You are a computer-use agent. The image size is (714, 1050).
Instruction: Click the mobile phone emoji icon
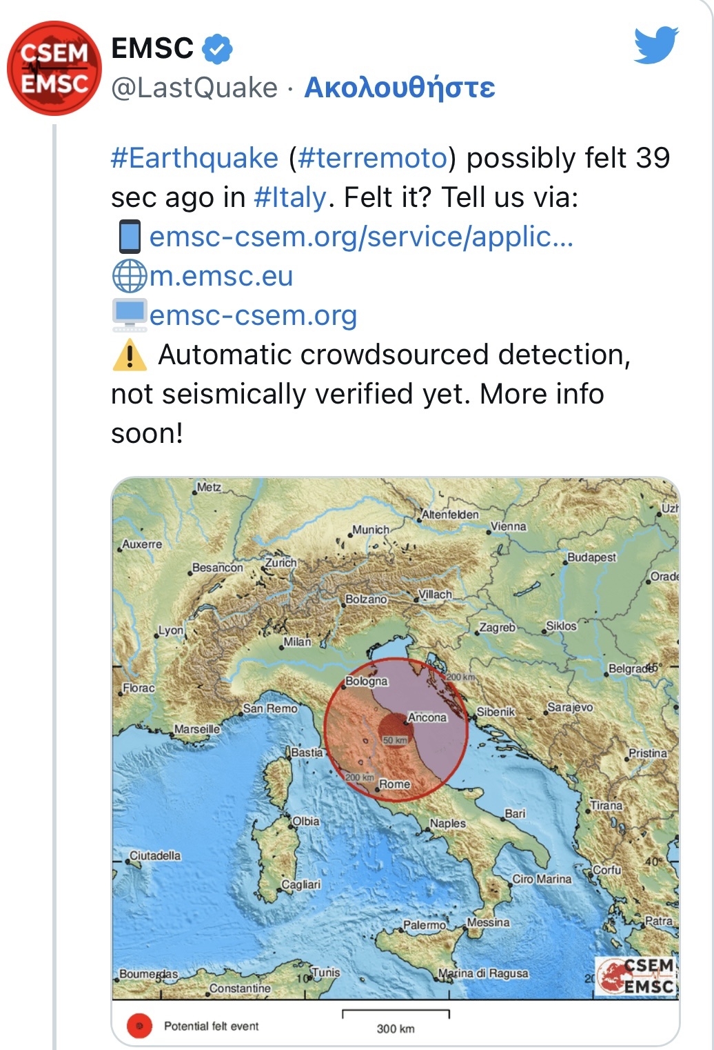(130, 237)
